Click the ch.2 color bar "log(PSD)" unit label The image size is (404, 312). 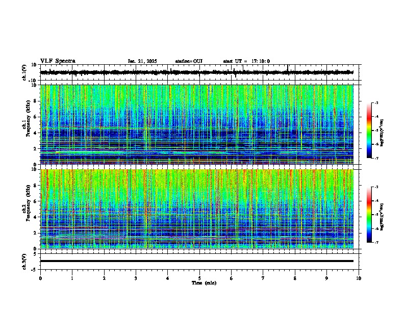point(382,217)
